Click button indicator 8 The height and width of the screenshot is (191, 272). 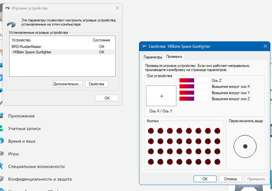click(217, 131)
